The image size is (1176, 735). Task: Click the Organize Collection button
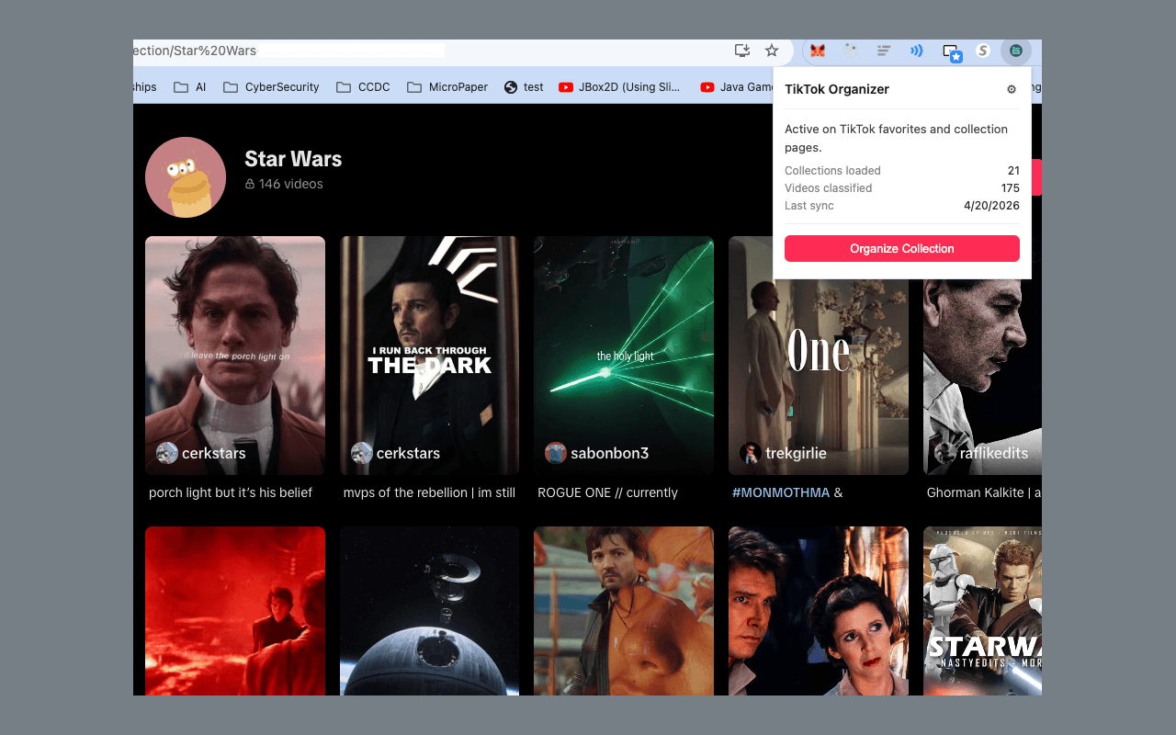click(x=902, y=249)
